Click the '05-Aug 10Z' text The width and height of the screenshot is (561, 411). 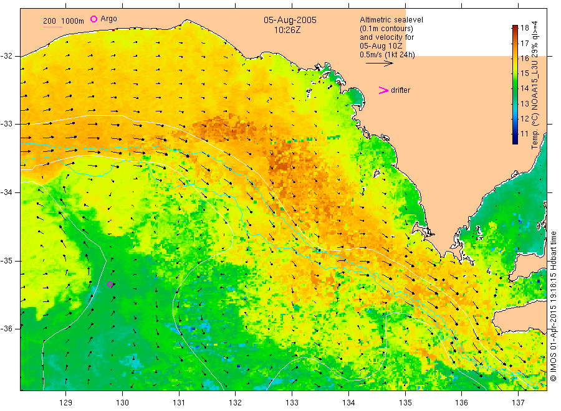(381, 46)
